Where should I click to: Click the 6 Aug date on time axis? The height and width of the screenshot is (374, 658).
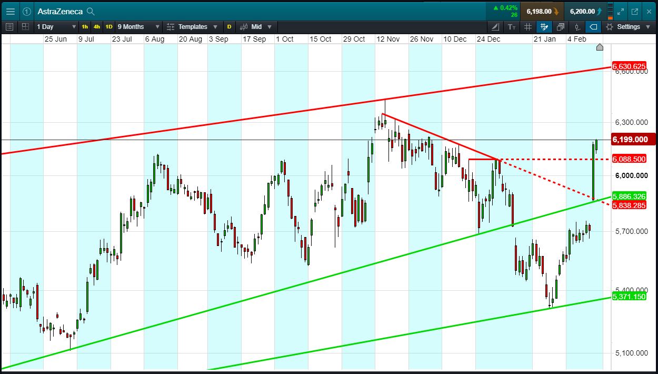[x=154, y=39]
